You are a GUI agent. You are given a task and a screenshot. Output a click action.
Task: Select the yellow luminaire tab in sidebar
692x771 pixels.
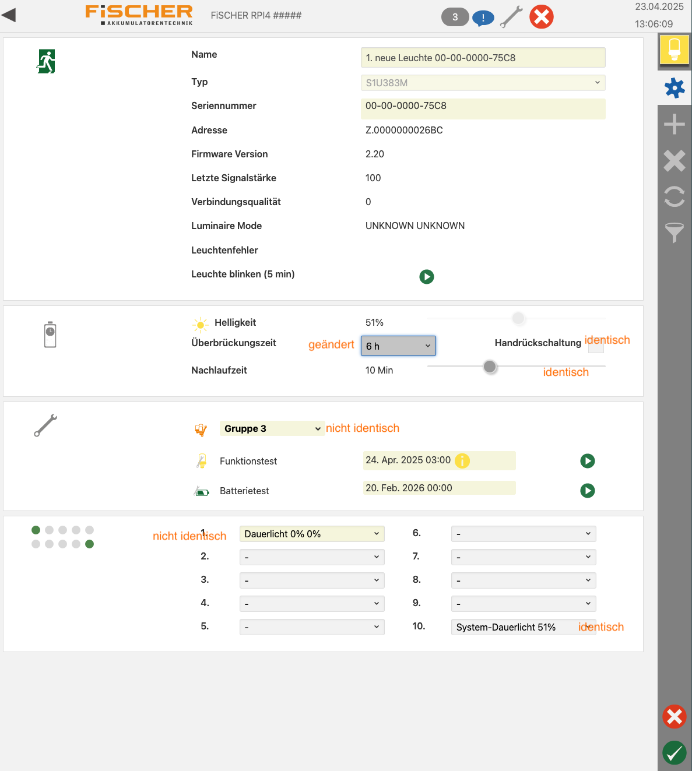point(675,50)
